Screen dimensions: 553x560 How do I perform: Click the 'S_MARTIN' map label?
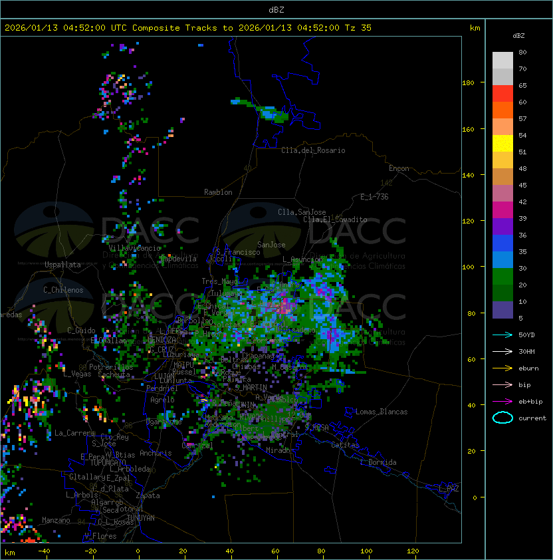click(251, 388)
